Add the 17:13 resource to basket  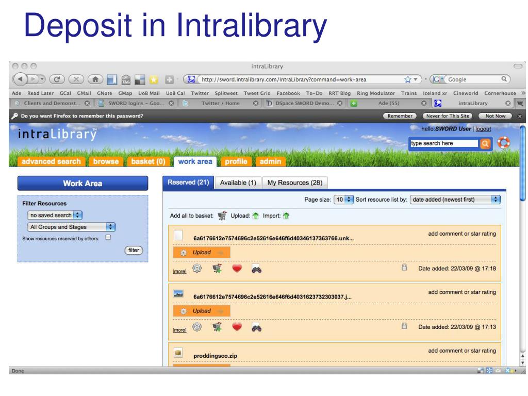[x=217, y=326]
